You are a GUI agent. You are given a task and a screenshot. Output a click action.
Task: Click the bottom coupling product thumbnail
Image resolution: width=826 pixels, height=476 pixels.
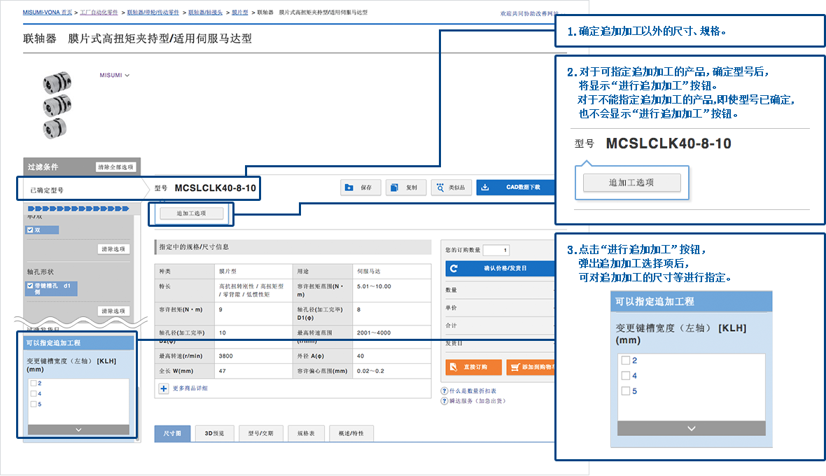pos(55,128)
